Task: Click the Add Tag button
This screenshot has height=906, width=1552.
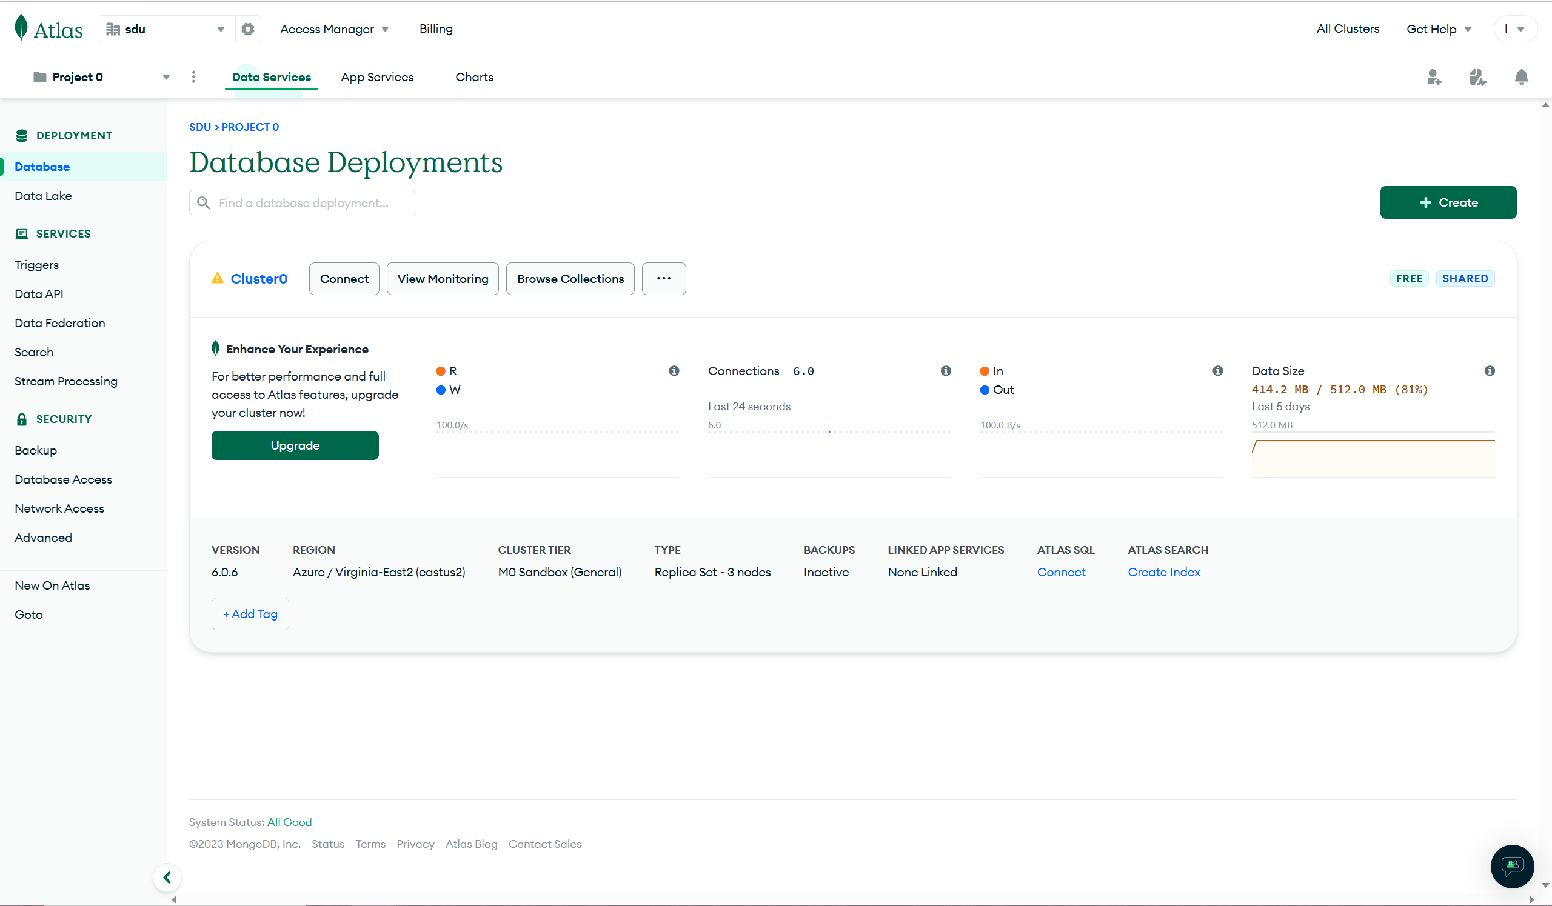Action: (x=250, y=614)
